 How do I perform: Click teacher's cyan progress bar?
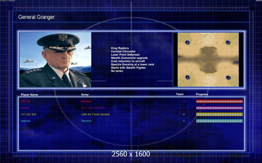coord(219,121)
